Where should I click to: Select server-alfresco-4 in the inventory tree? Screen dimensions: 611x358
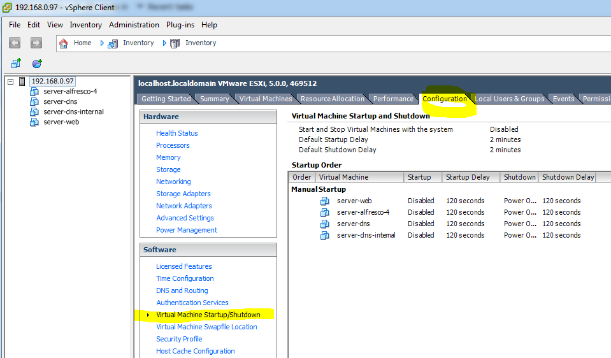point(70,92)
